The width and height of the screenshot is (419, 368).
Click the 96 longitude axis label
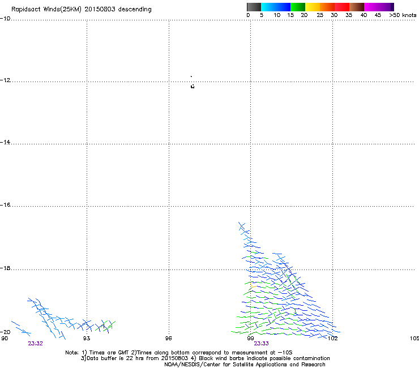[x=168, y=339]
